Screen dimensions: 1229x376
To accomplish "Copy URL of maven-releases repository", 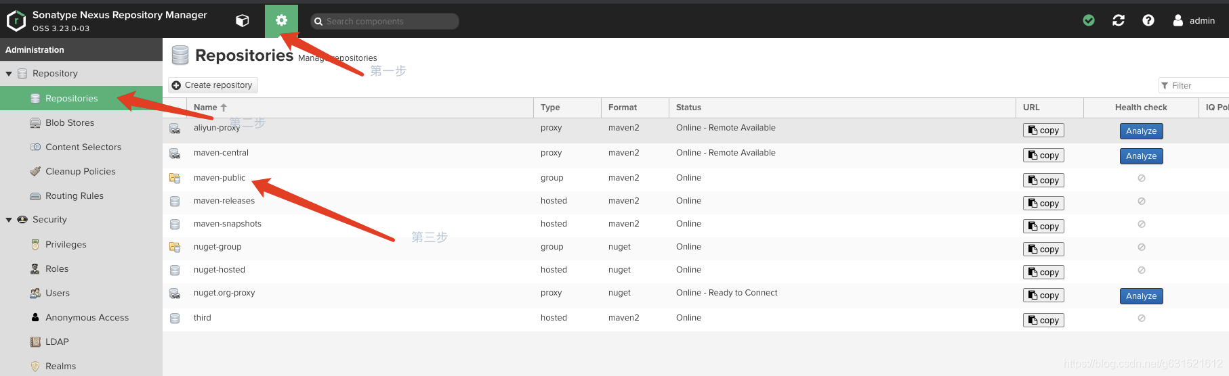I will pos(1043,204).
